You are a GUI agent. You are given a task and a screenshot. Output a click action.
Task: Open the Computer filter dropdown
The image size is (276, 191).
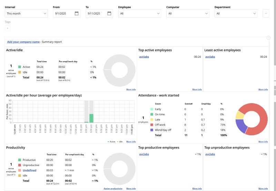(188, 13)
